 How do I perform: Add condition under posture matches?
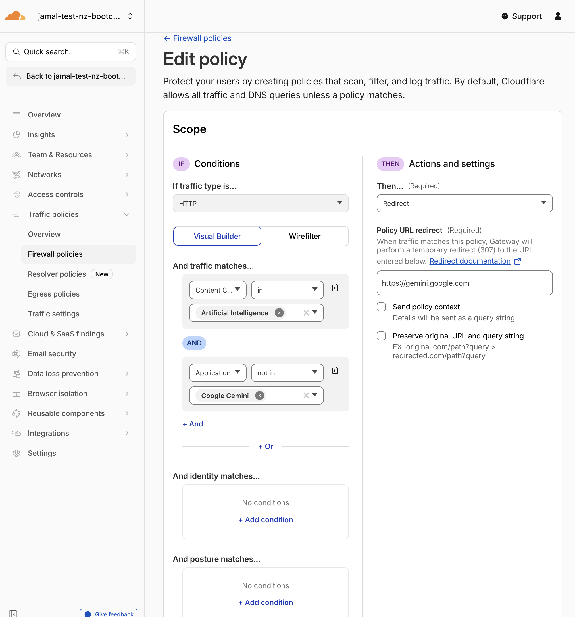[265, 602]
